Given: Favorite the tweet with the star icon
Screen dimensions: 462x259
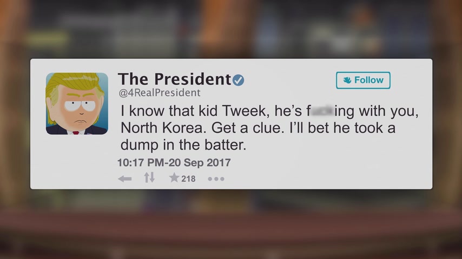Looking at the screenshot, I should click(174, 178).
